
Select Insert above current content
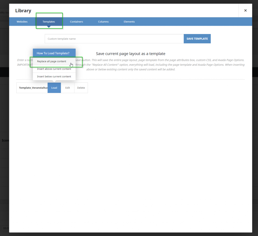(x=54, y=69)
